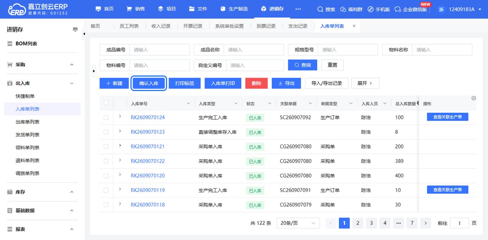Switch to the 员工列表 tab
This screenshot has width=488, height=240.
pyautogui.click(x=129, y=26)
